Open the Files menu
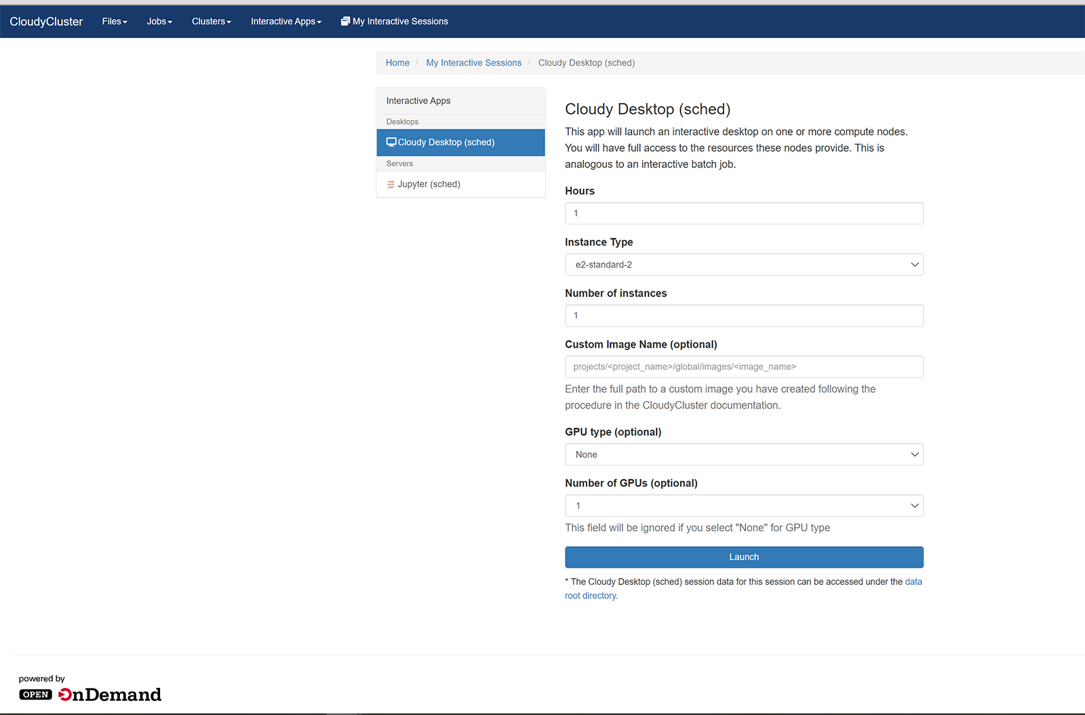 tap(115, 22)
